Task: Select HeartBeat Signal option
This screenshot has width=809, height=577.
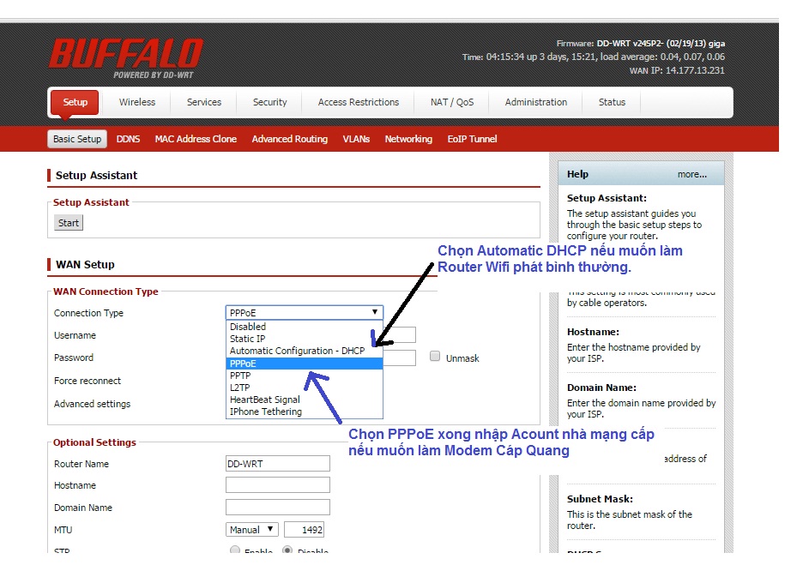Action: coord(305,400)
